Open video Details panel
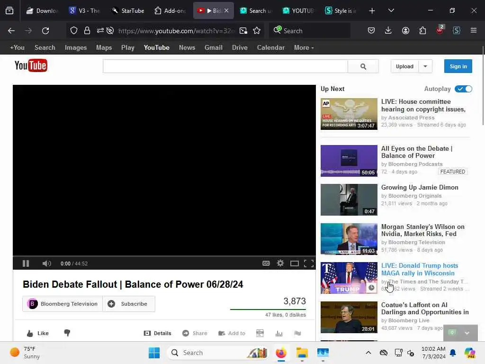This screenshot has width=485, height=364. [158, 333]
